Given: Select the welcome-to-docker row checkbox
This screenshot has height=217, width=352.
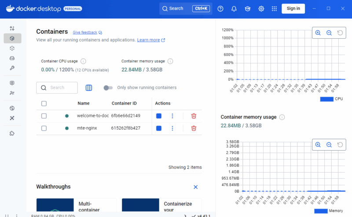Looking at the screenshot, I should coord(44,116).
